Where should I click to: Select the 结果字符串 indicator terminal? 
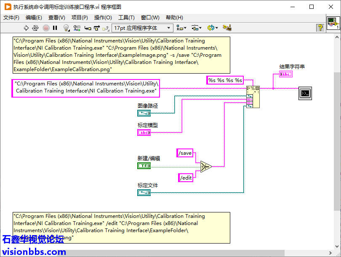tap(286, 74)
